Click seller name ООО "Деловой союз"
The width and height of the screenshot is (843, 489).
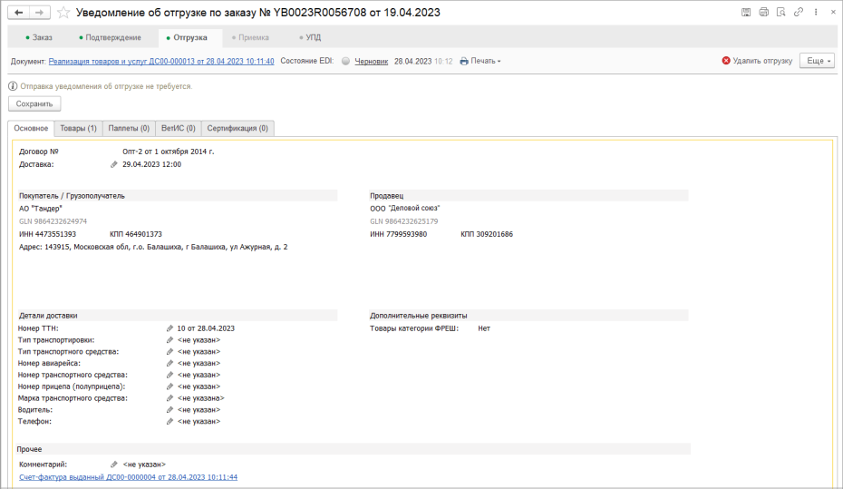405,208
